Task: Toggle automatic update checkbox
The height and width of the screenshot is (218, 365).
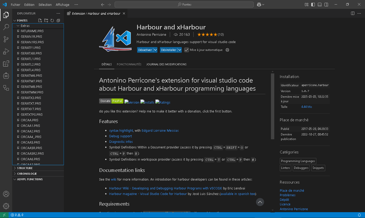Action: pos(187,50)
